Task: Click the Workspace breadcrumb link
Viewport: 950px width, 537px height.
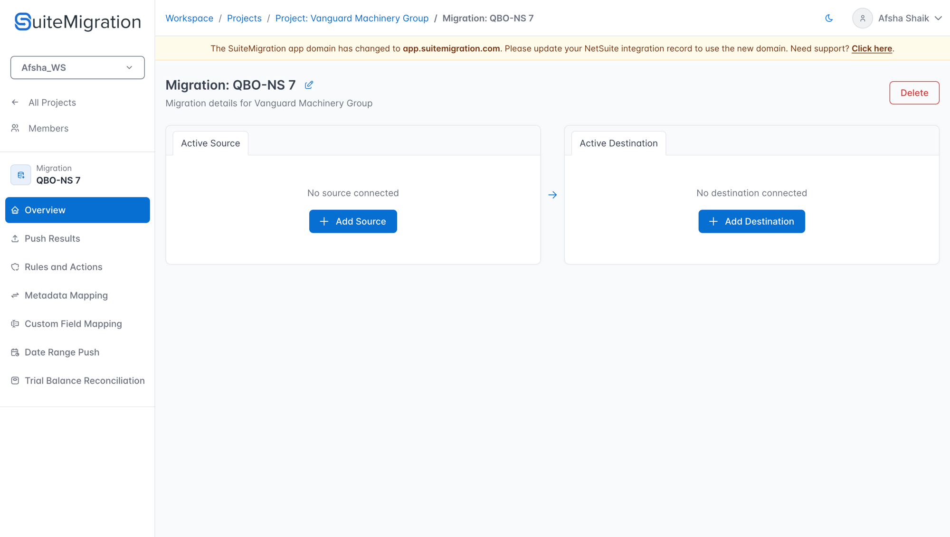Action: (x=189, y=18)
